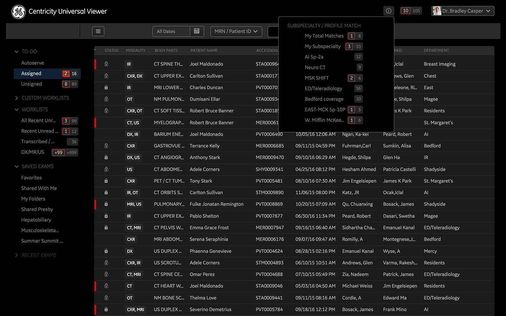Click lock icon on Dumisani Ellar row
Viewport: 506px width, 316px height.
pyautogui.click(x=106, y=99)
